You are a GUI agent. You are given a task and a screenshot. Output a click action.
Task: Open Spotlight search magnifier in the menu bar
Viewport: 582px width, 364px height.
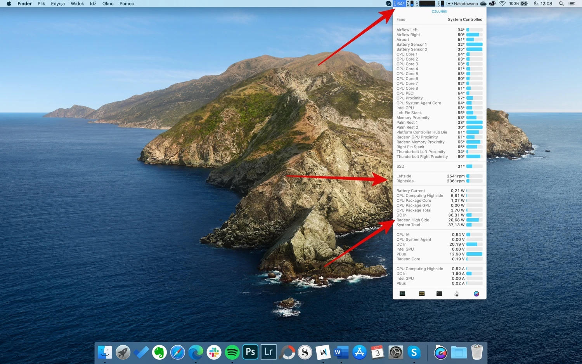[561, 3]
